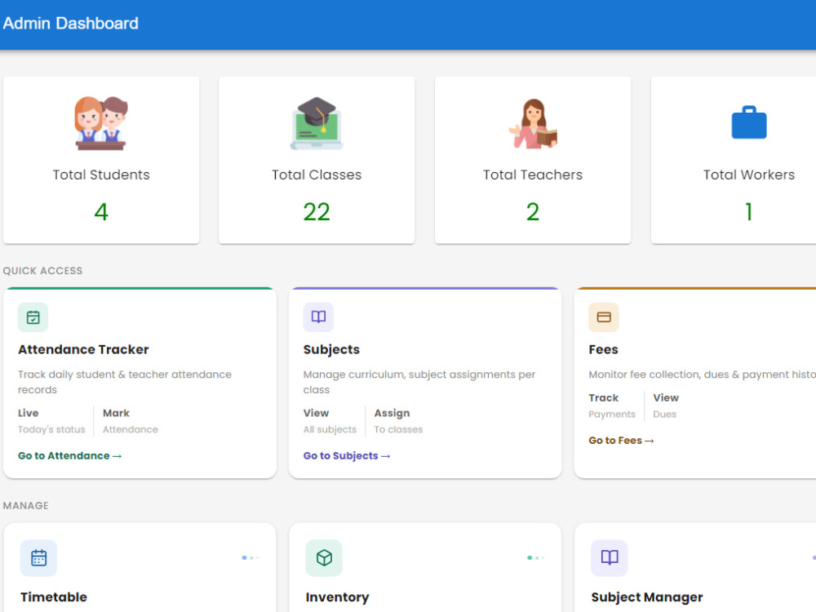Click the Subjects card description text
The height and width of the screenshot is (612, 816).
[419, 382]
